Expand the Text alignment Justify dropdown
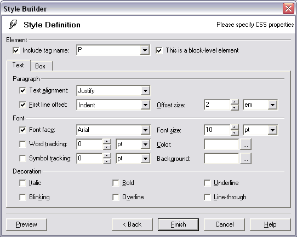Image resolution: width=297 pixels, height=237 pixels. pyautogui.click(x=145, y=91)
